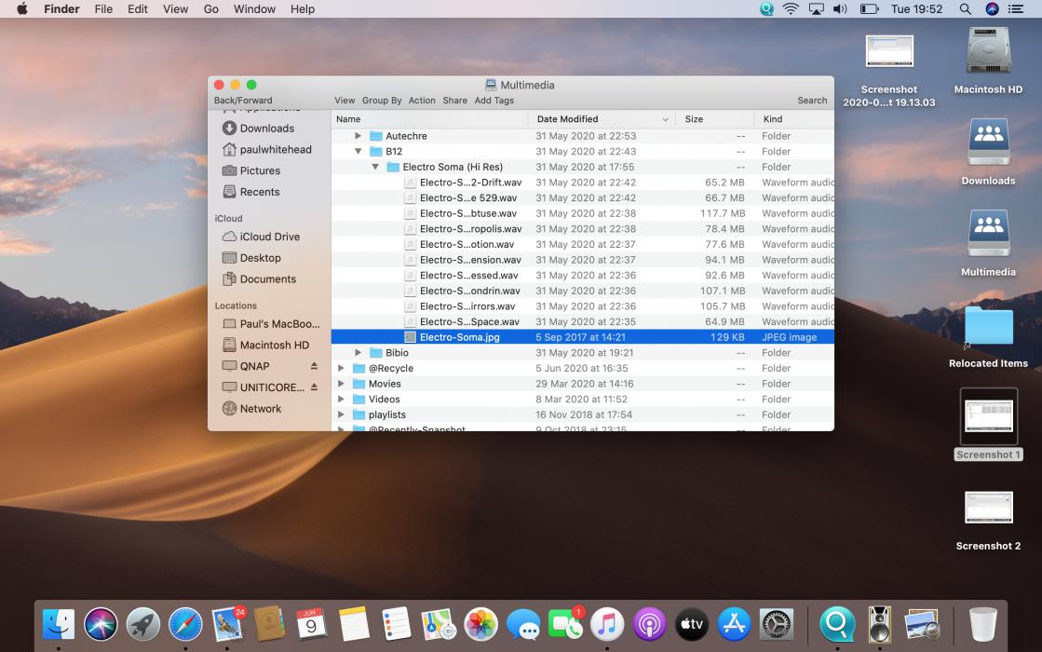The image size is (1042, 652).
Task: Open System Preferences from the Dock
Action: (x=777, y=624)
